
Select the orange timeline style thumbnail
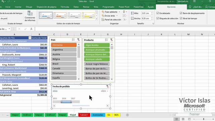click(x=60, y=15)
